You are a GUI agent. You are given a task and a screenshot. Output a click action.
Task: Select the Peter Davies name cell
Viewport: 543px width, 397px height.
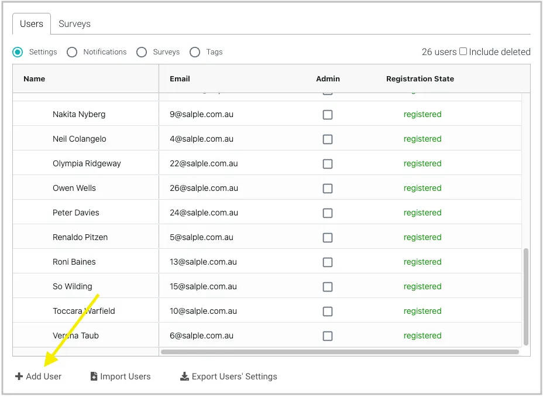click(85, 212)
